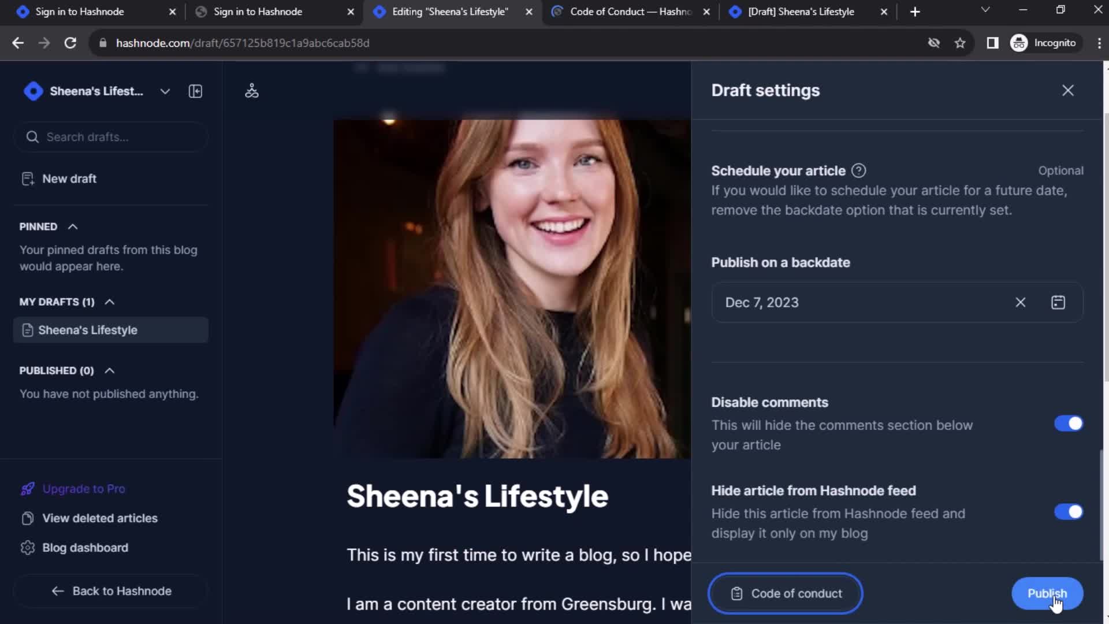Click the calendar icon for backdate
The width and height of the screenshot is (1109, 624).
[1058, 303]
